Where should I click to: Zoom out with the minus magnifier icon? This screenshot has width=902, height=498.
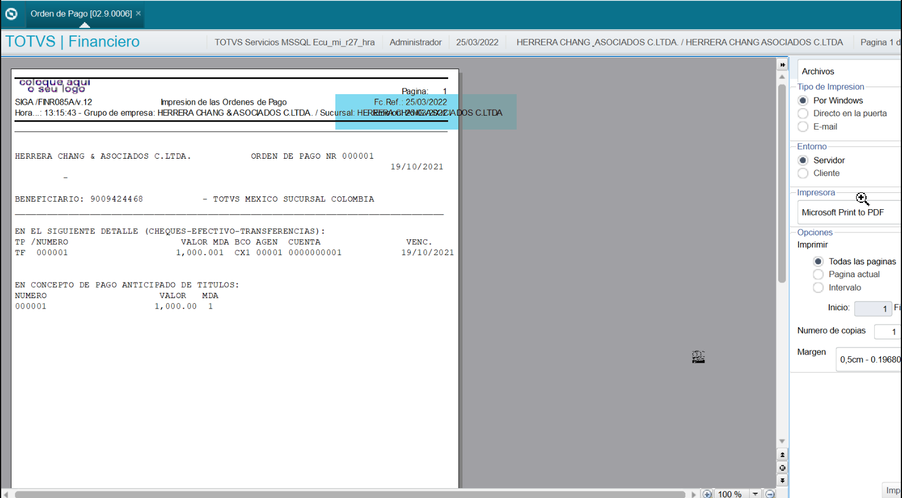[770, 494]
